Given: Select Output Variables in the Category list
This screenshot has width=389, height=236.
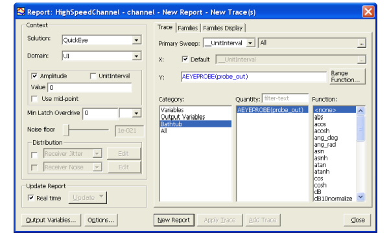Looking at the screenshot, I should 183,117.
